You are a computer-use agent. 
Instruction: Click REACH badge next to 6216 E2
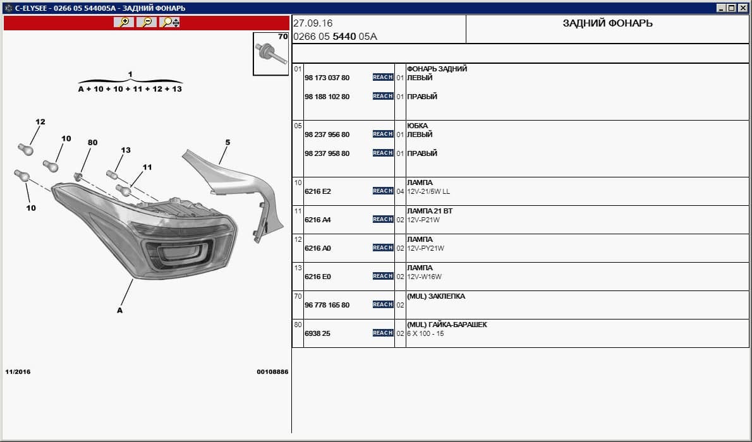point(383,191)
